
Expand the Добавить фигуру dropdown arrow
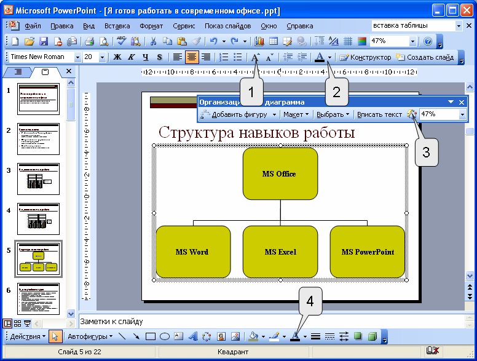pos(274,115)
